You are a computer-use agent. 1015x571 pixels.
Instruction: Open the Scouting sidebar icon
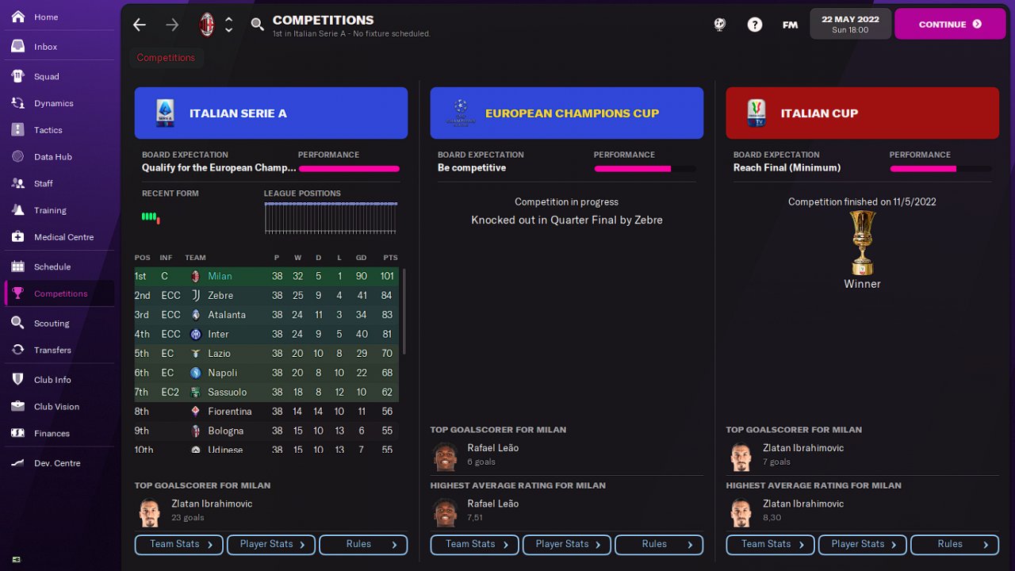click(x=18, y=324)
